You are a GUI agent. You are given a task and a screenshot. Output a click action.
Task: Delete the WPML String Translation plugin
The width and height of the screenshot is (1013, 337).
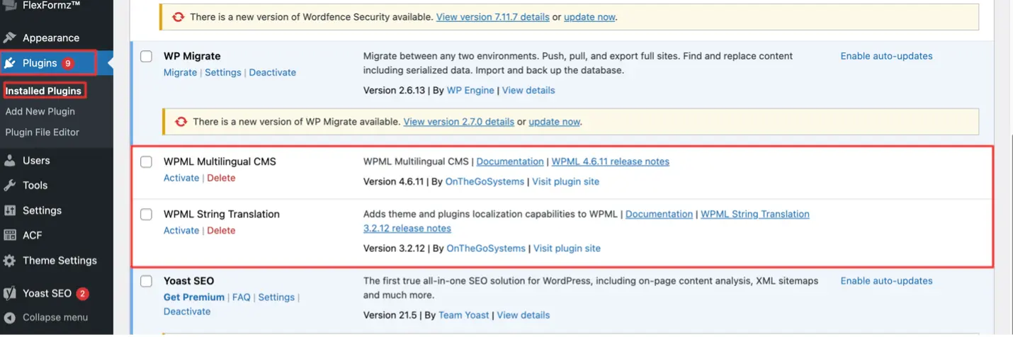221,231
